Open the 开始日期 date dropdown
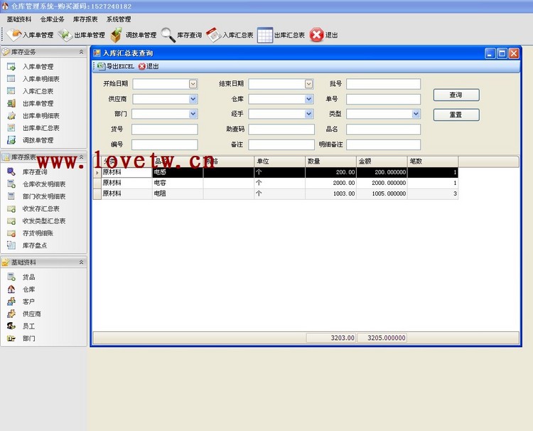This screenshot has height=431, width=533. 193,84
